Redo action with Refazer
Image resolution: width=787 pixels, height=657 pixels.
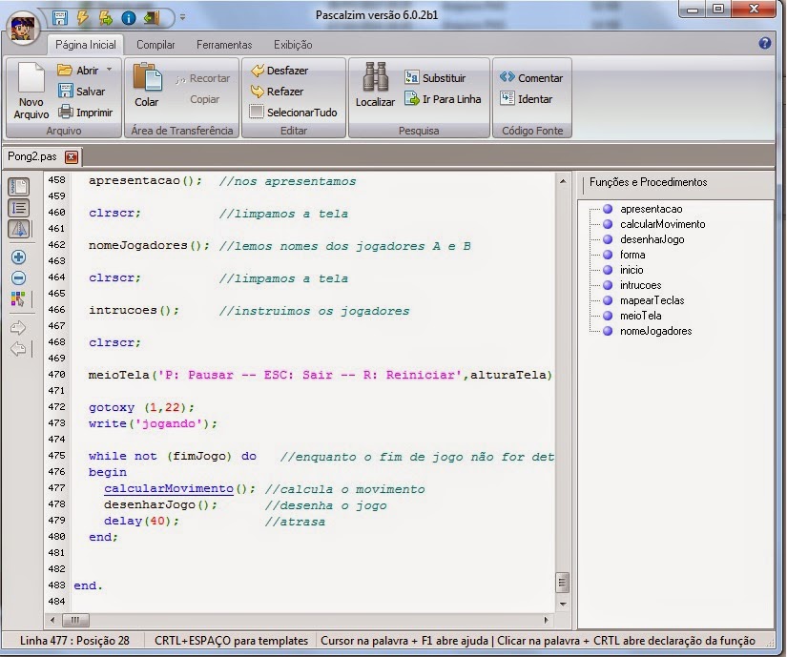[x=277, y=92]
